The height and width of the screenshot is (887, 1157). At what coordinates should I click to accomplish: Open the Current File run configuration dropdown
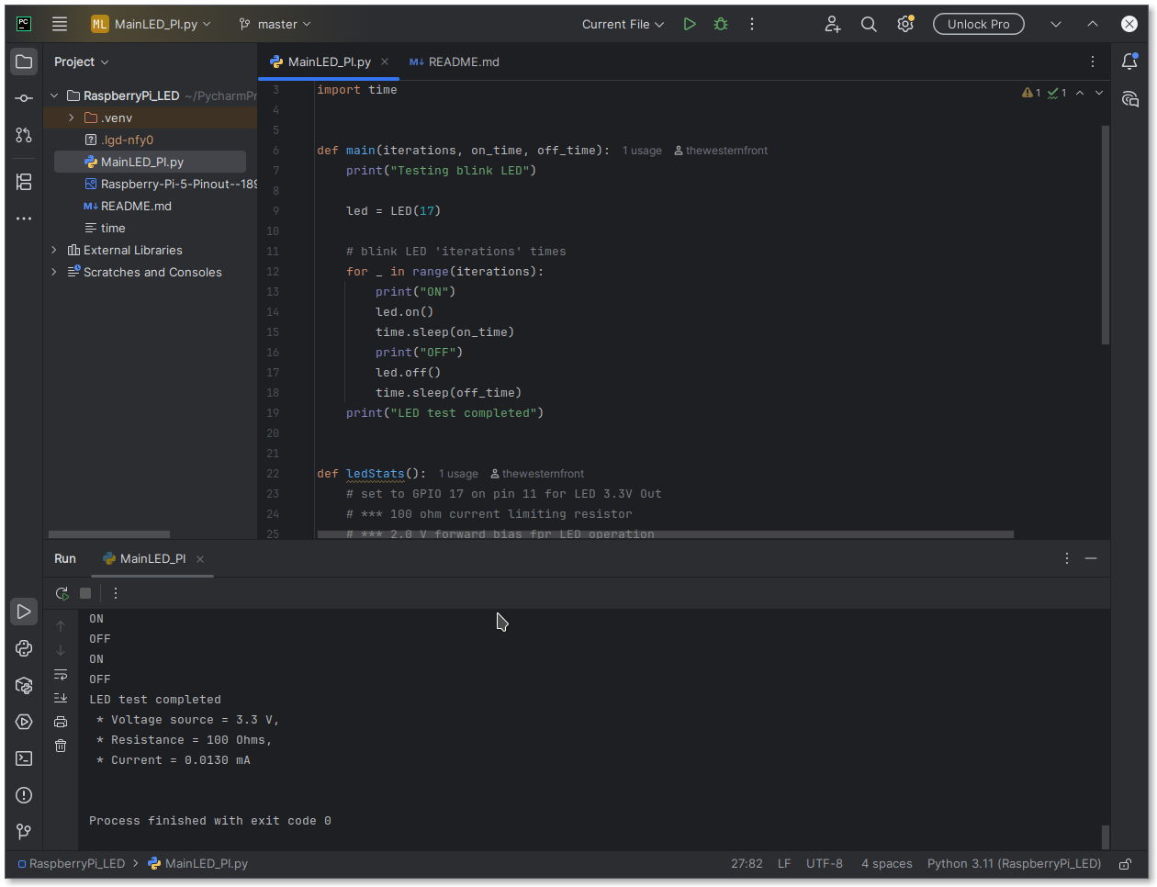pos(623,25)
